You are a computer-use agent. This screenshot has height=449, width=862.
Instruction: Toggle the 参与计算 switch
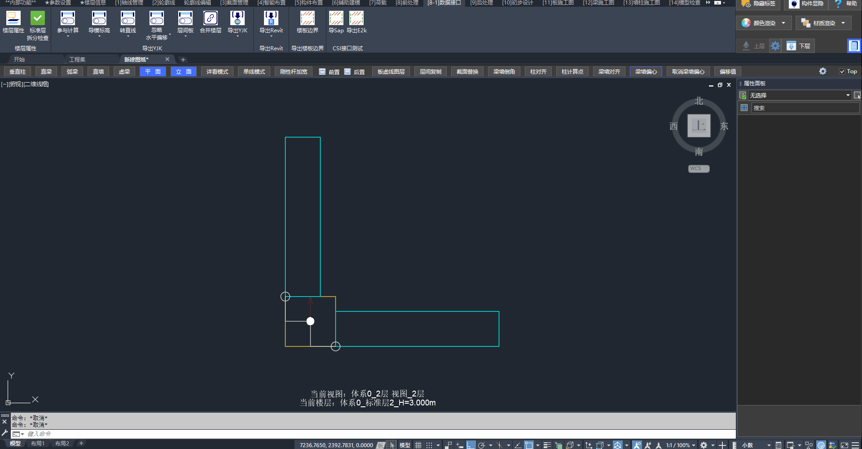[68, 18]
